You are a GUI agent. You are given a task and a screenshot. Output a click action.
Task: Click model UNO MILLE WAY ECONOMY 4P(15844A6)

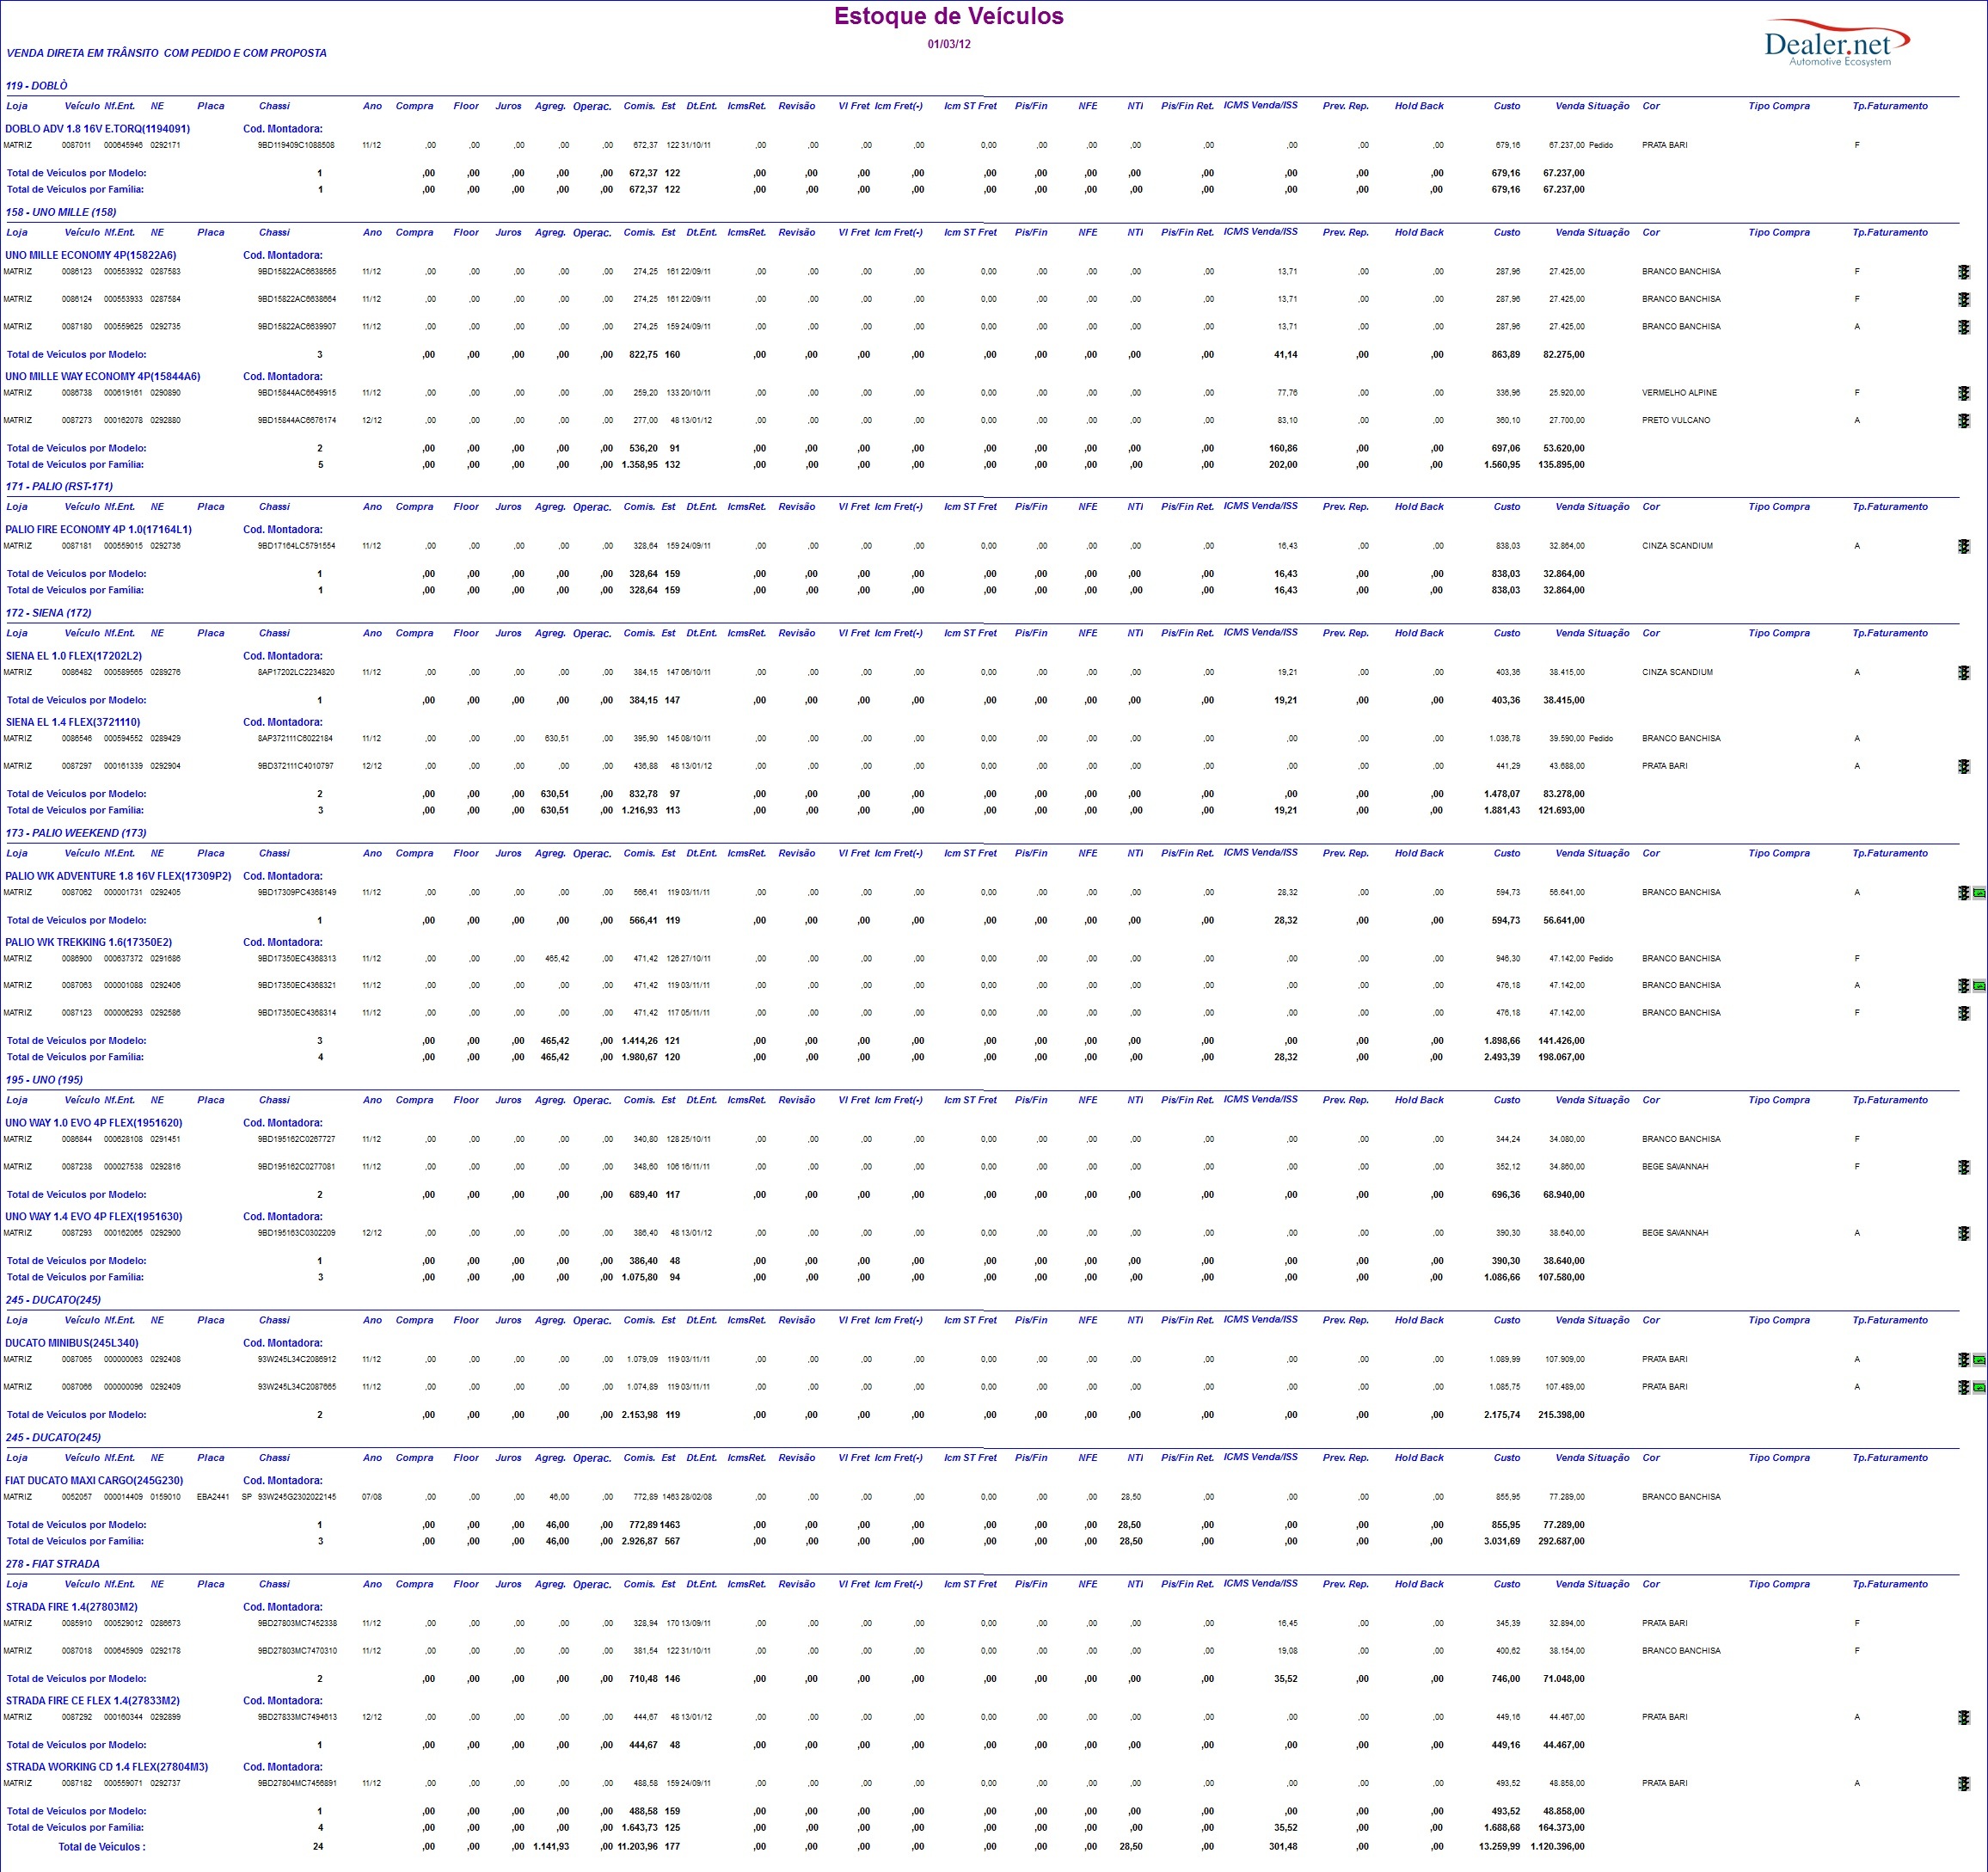tap(102, 377)
